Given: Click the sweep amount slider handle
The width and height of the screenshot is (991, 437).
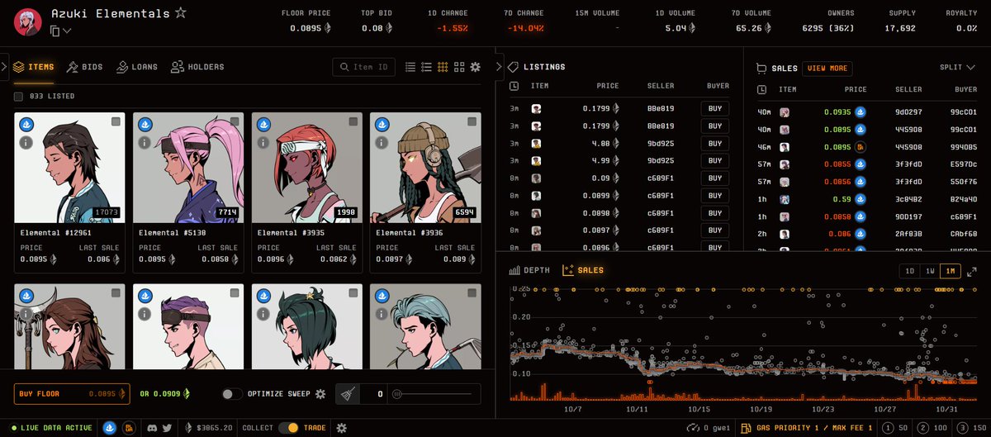Looking at the screenshot, I should click(x=396, y=394).
